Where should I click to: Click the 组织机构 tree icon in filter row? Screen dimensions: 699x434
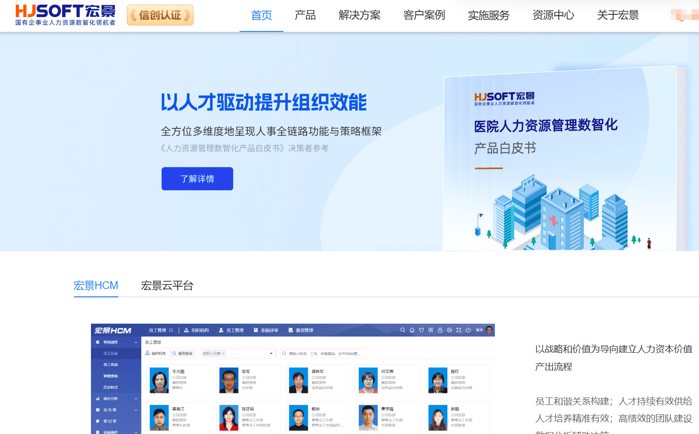coord(147,353)
